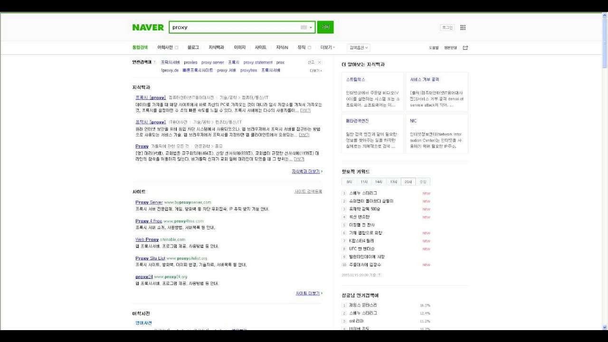
Task: Open 뮤직 new-window icon
Action: [x=309, y=47]
